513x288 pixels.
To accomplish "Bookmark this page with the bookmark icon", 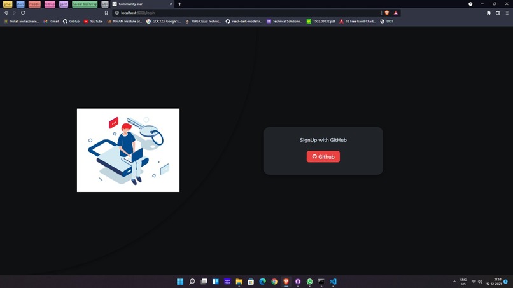I will [x=106, y=13].
